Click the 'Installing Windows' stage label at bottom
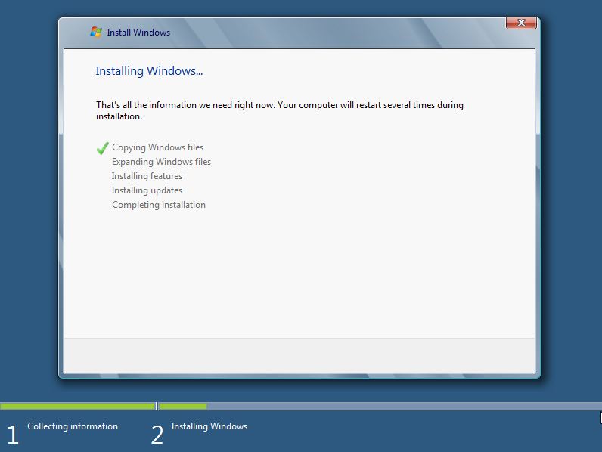 pos(209,426)
